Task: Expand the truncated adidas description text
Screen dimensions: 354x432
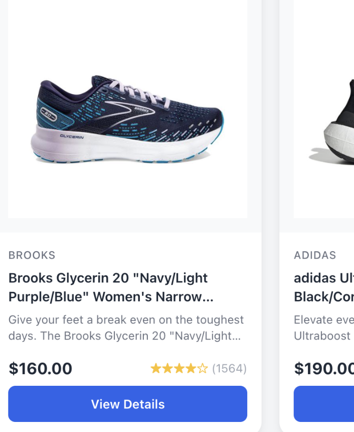Action: pos(323,328)
